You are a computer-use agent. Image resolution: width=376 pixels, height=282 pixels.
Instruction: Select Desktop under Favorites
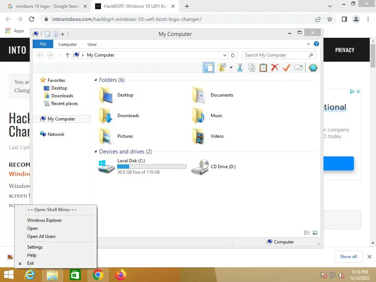pos(55,88)
